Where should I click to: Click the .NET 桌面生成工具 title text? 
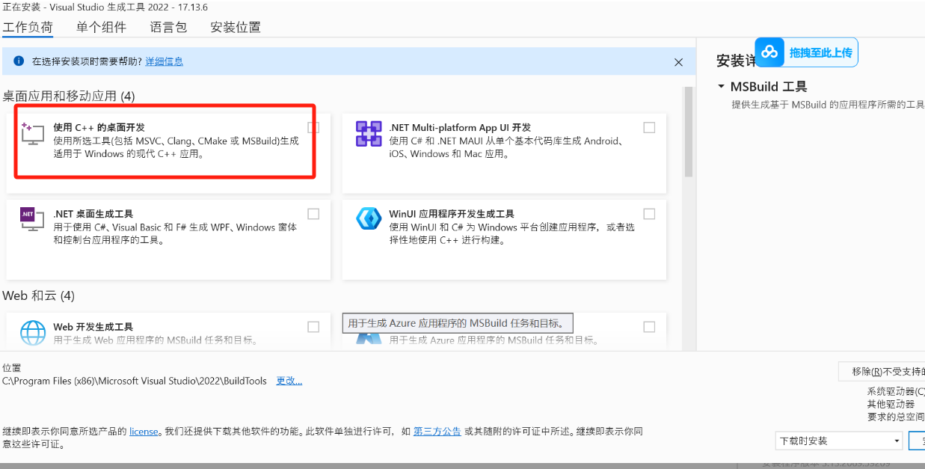pos(93,213)
